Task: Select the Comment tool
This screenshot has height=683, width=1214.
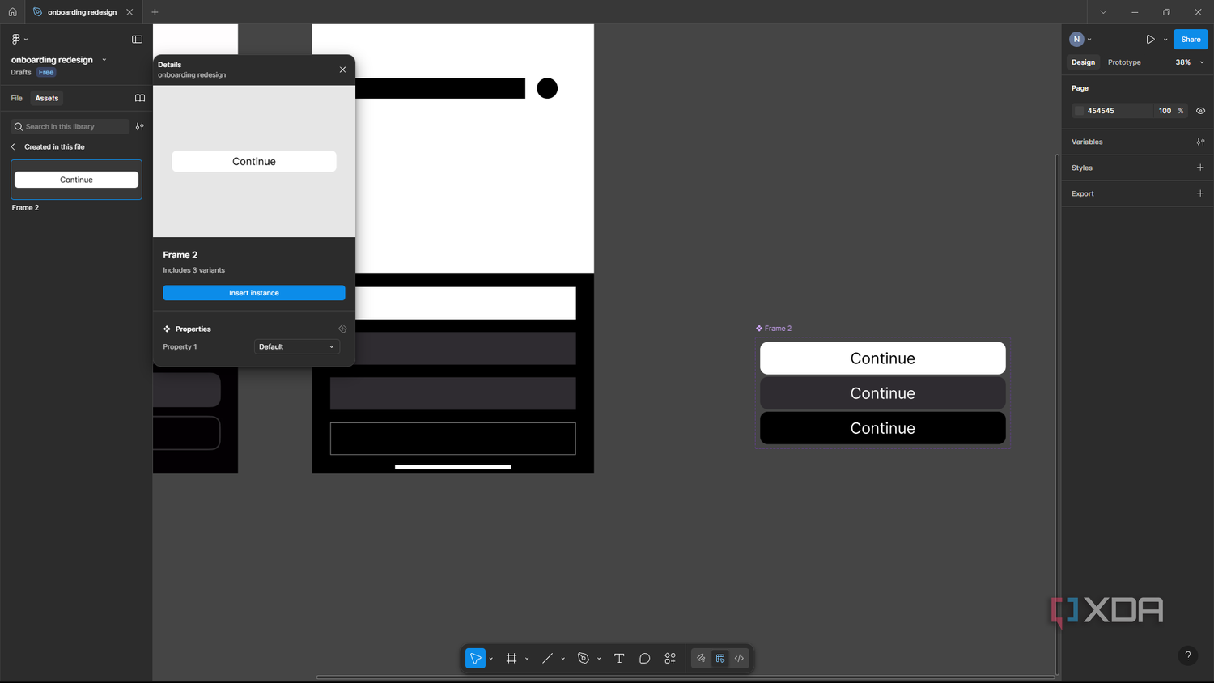Action: click(644, 659)
